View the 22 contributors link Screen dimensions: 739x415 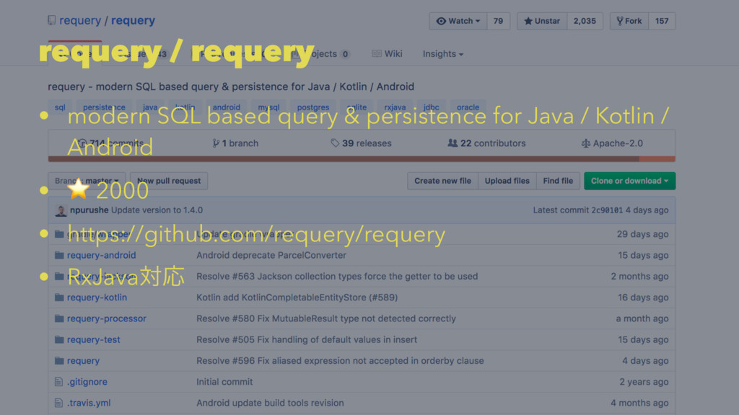coord(486,143)
